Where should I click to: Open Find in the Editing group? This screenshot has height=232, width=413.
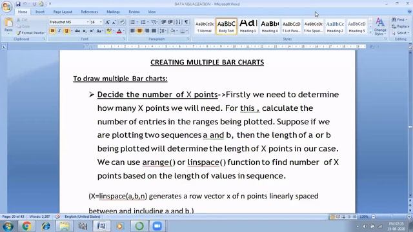[x=399, y=20]
